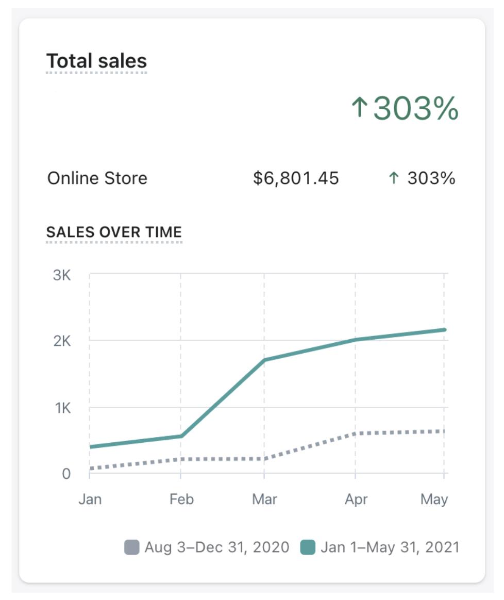Click the 0 y-axis label
The image size is (504, 600).
tap(66, 474)
